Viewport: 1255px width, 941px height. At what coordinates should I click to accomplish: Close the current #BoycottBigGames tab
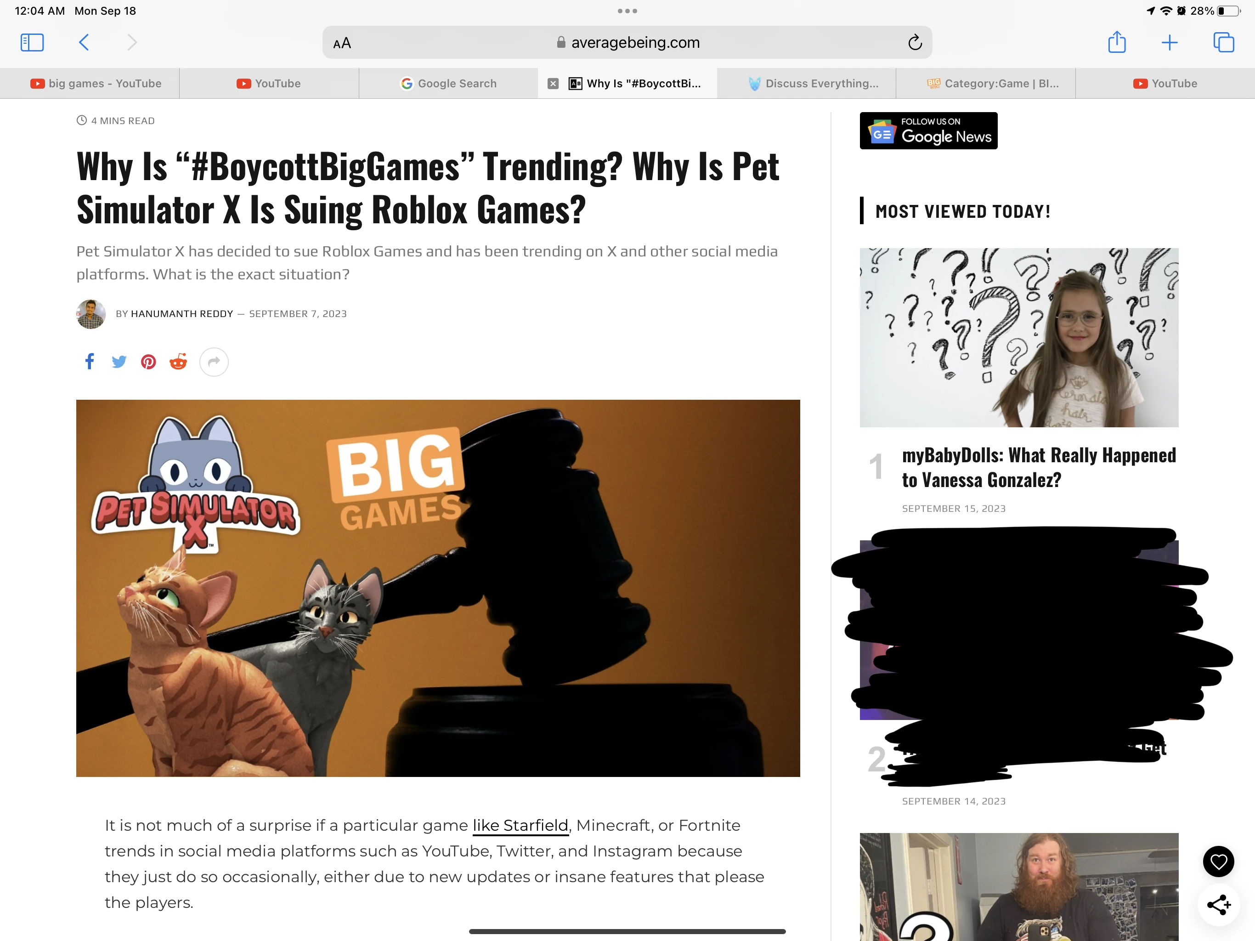tap(553, 84)
